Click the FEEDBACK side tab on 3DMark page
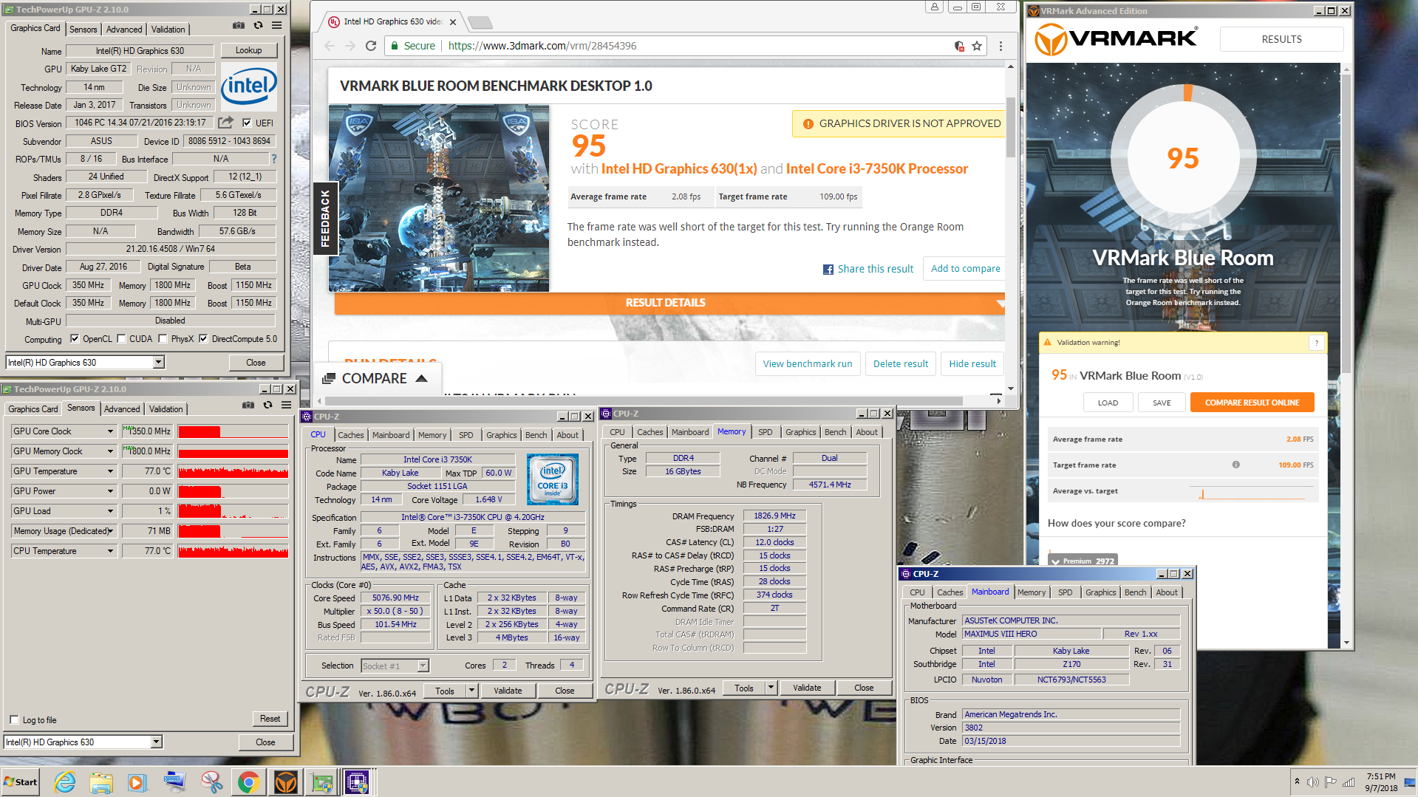 (325, 218)
